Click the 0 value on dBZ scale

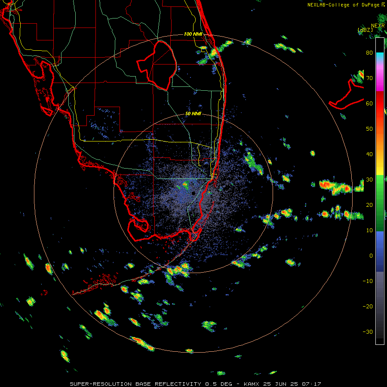[371, 256]
